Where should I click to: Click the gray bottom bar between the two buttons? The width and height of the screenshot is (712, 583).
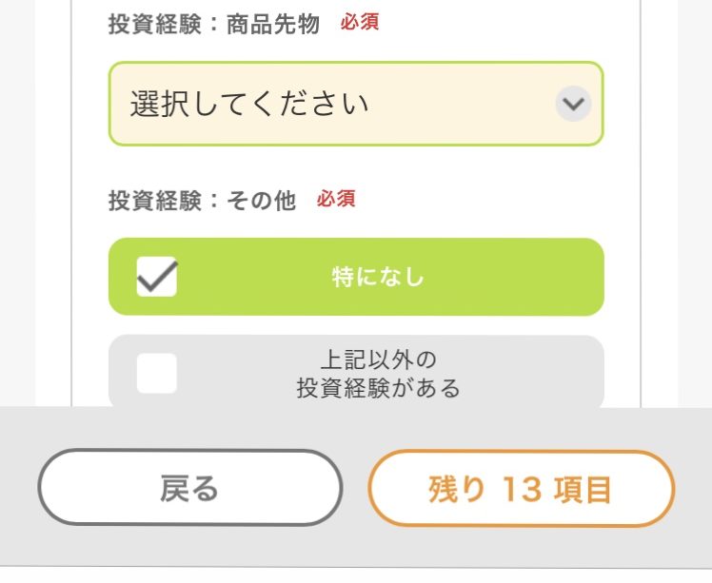(x=355, y=489)
